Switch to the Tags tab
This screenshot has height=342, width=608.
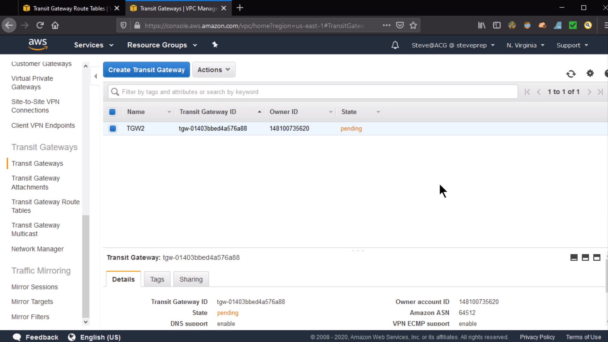click(x=157, y=279)
